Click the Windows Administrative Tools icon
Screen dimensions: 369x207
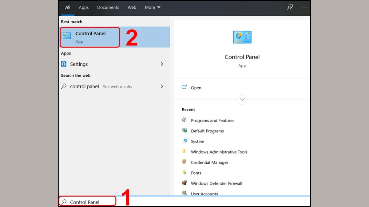pos(184,151)
